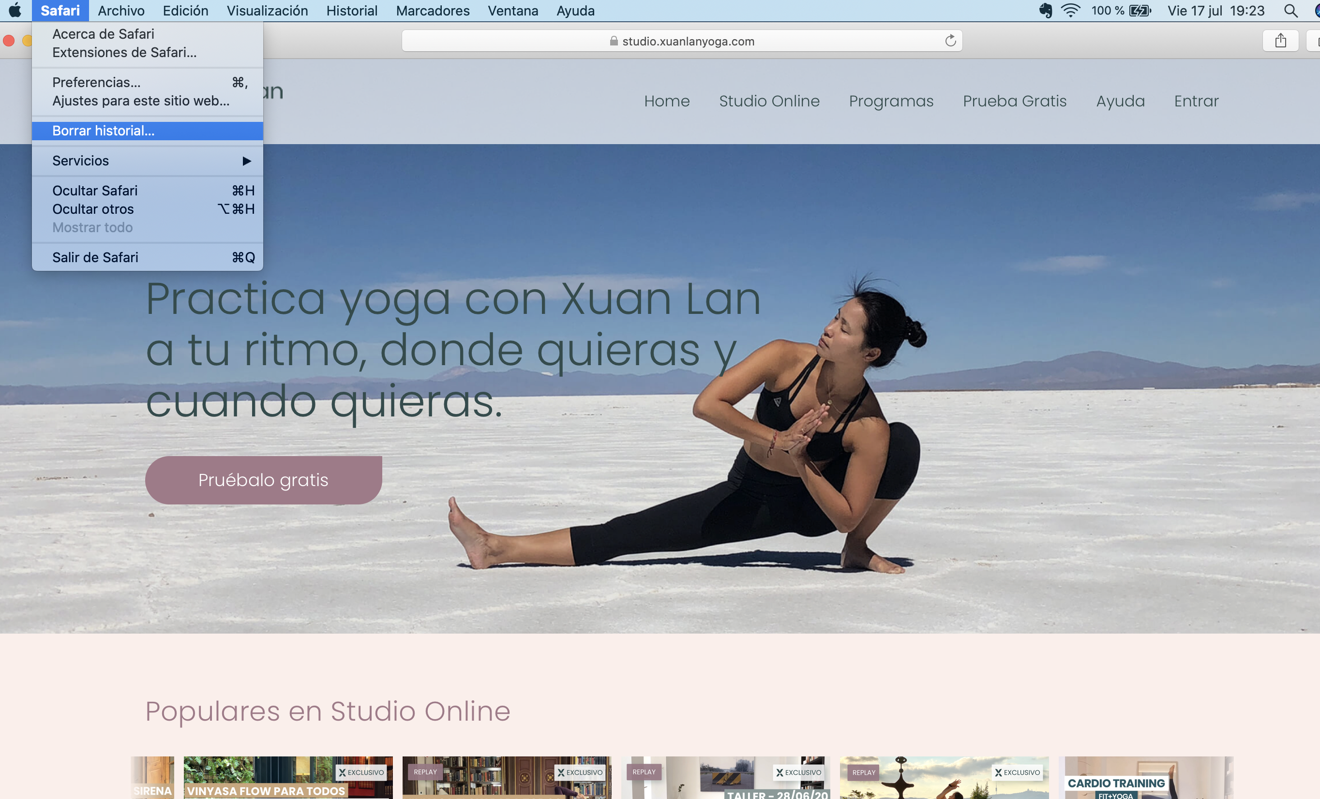Open the Visualización menu
The height and width of the screenshot is (799, 1320).
pos(267,11)
